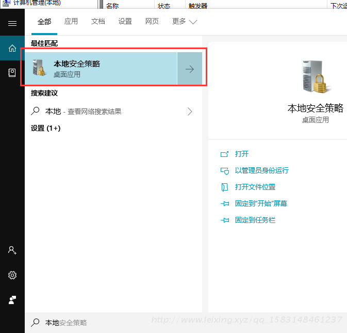The width and height of the screenshot is (347, 333).
Task: Select 计算机管理(本地) in the background window tree
Action: [x=37, y=3]
